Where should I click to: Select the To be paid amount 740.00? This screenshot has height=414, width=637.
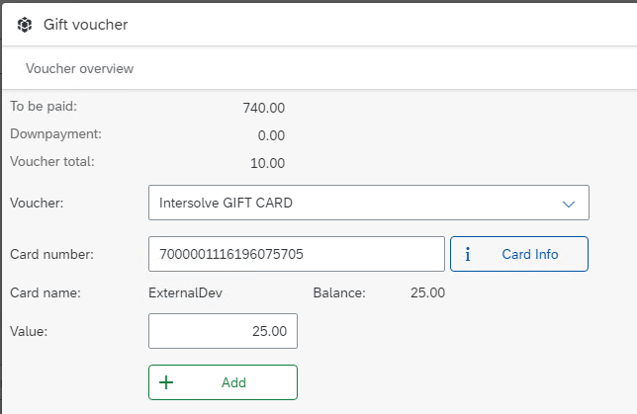coord(263,108)
